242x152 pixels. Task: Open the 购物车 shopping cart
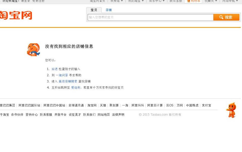click(x=194, y=1)
